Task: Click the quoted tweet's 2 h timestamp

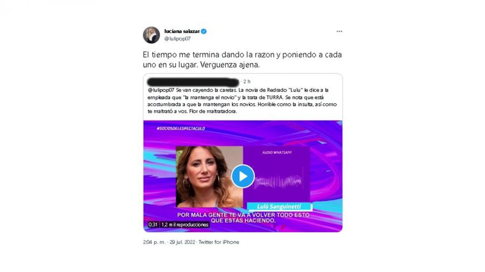Action: (246, 81)
